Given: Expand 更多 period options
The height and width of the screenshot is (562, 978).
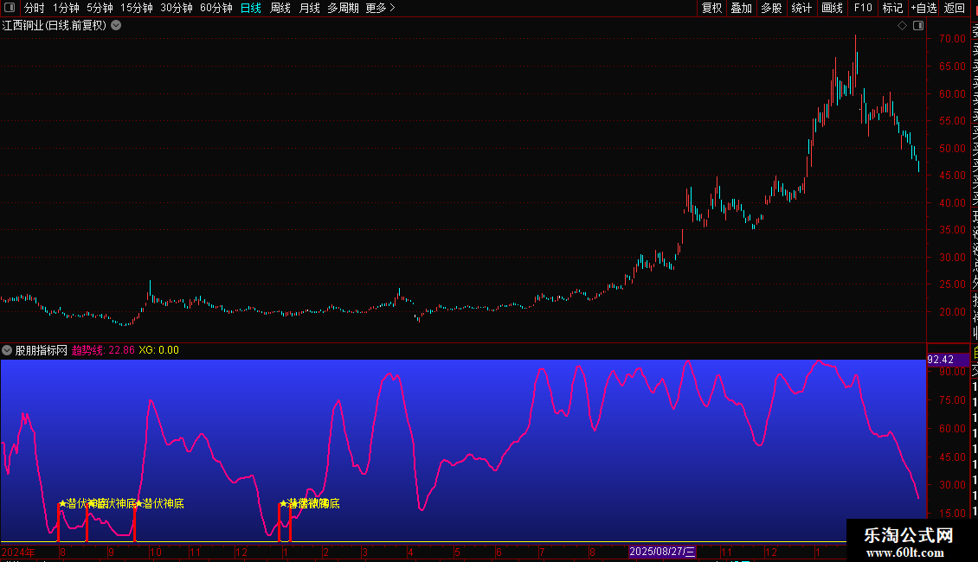Looking at the screenshot, I should (381, 8).
